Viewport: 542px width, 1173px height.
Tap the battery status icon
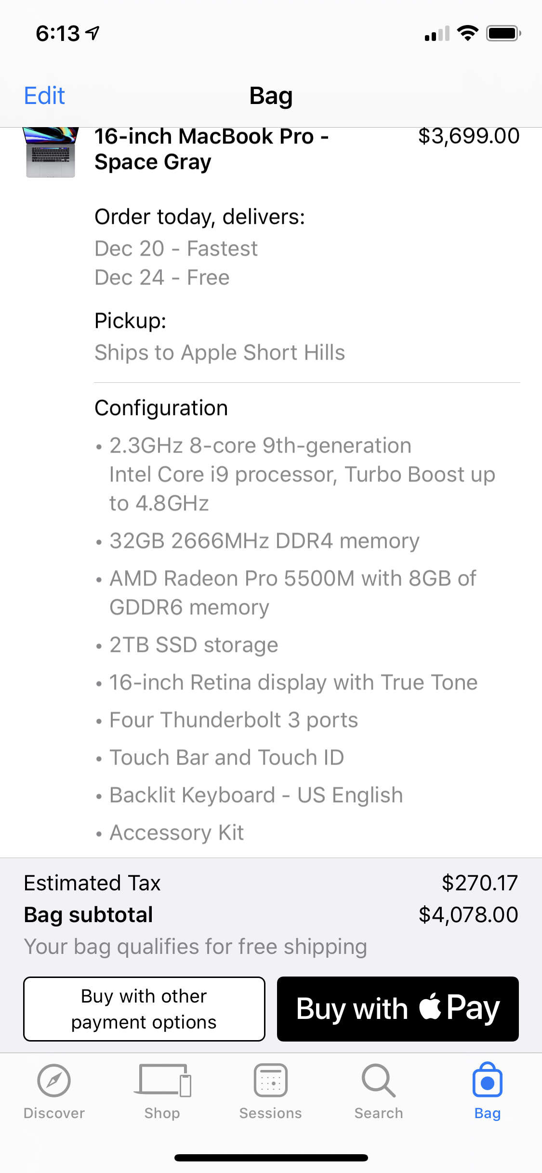point(503,33)
